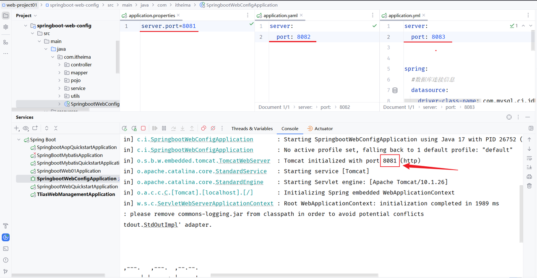
Task: Open the Commit tool window in left stripe
Action: 5,27
